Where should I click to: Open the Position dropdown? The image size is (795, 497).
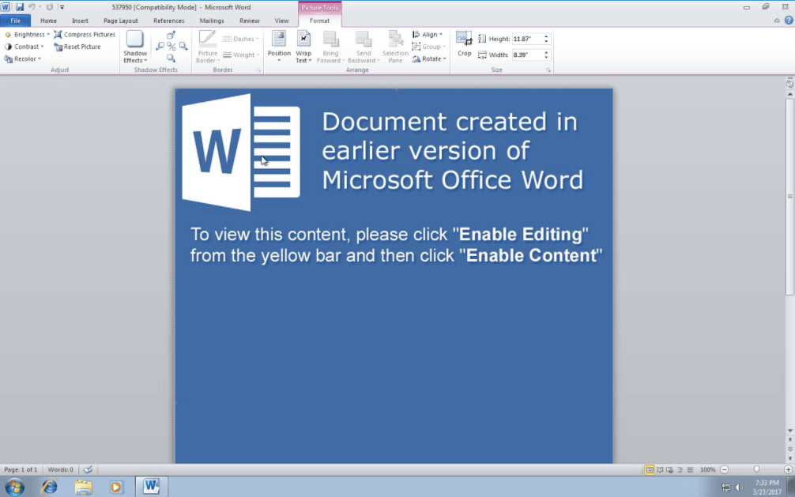pyautogui.click(x=279, y=47)
